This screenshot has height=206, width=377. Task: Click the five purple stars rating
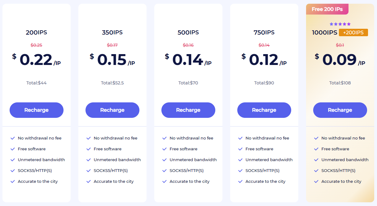340,24
